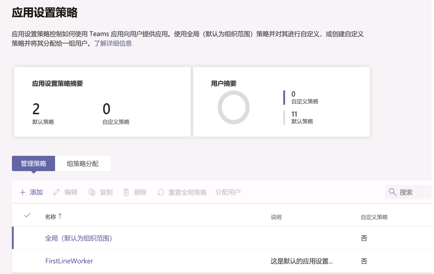Click 分配用户 in the toolbar
Viewport: 434px width, 274px height.
click(228, 192)
